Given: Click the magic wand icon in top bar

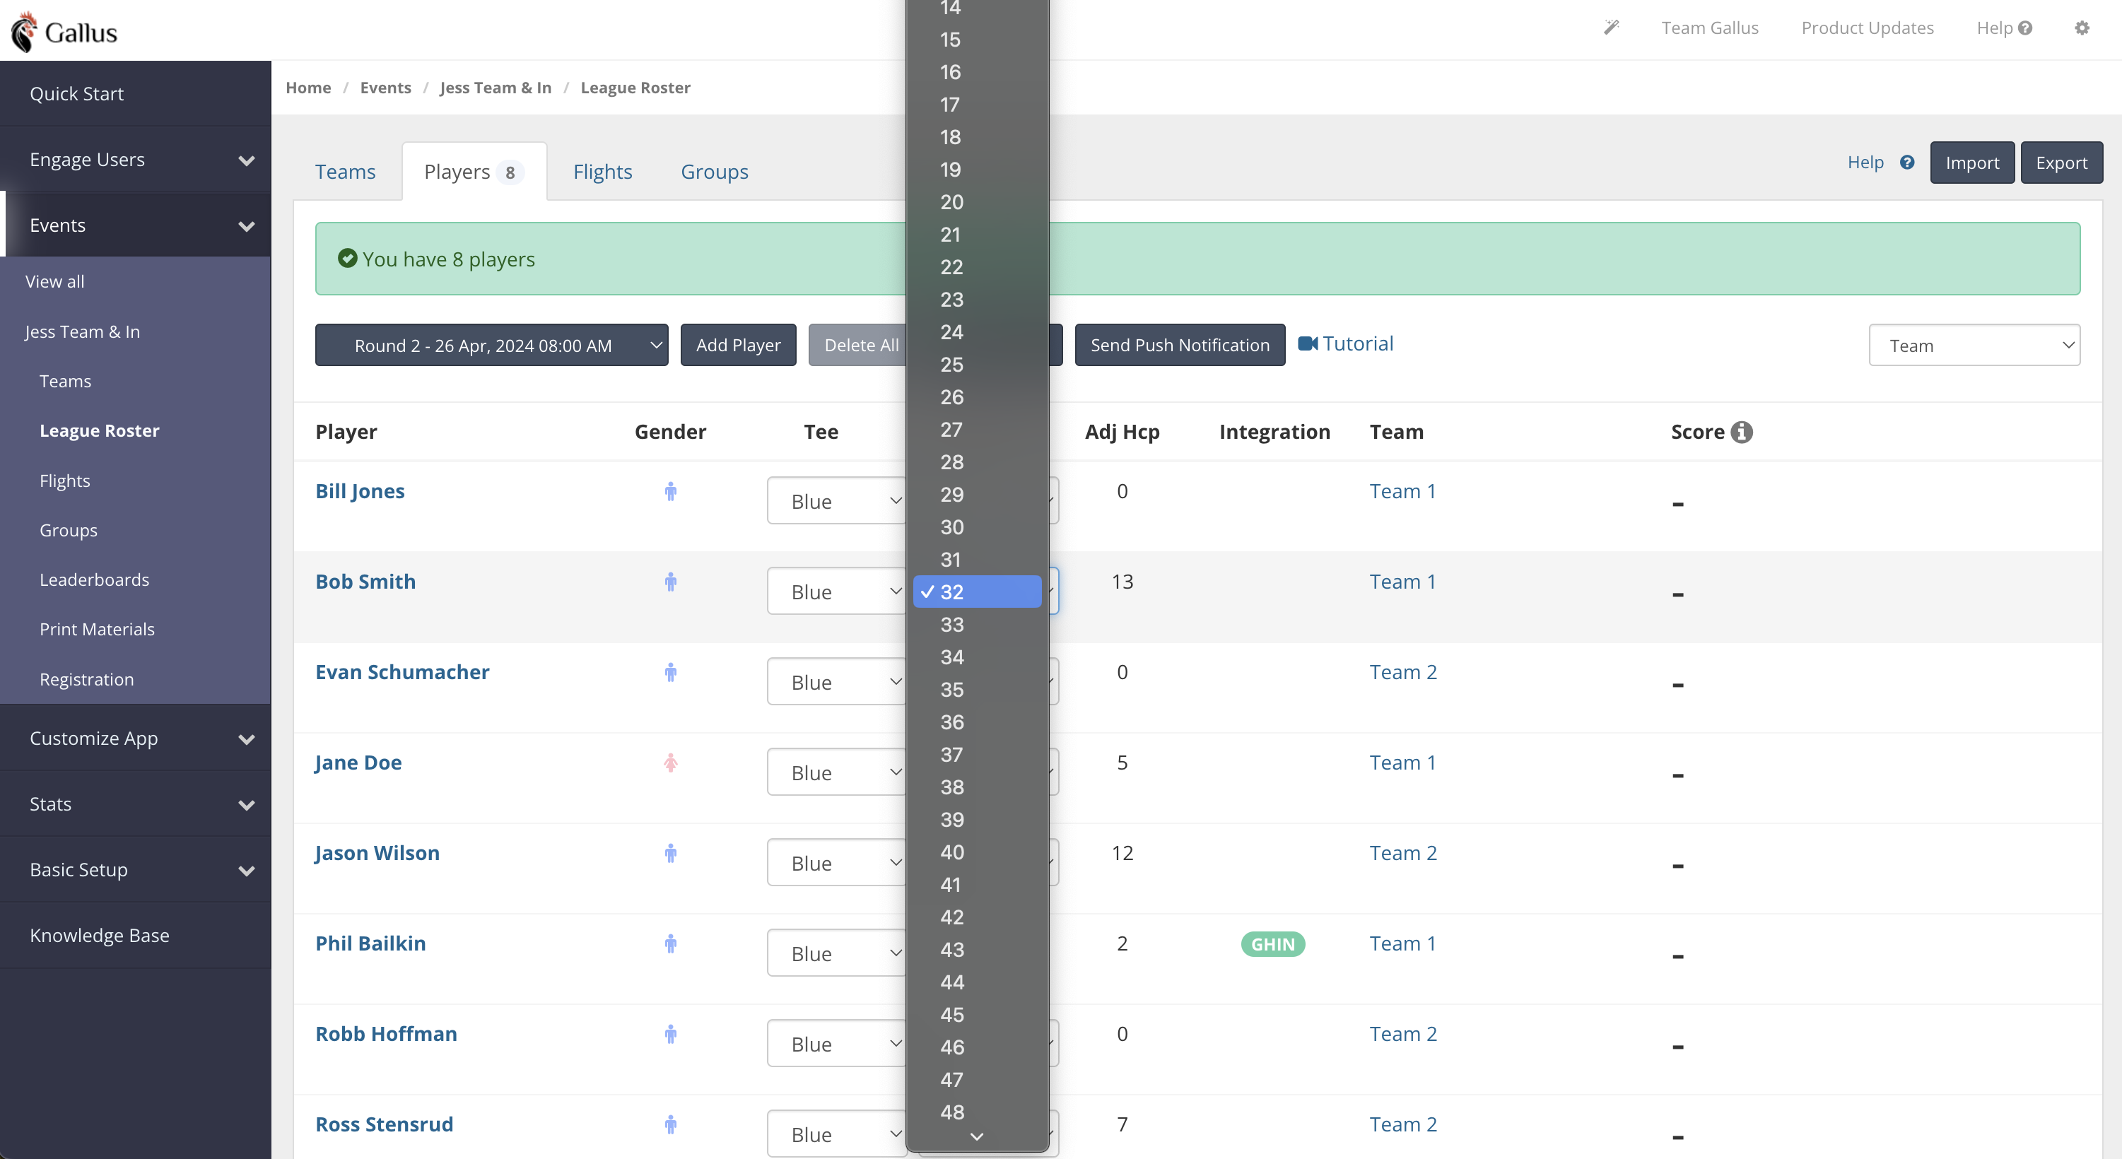Looking at the screenshot, I should [1611, 28].
